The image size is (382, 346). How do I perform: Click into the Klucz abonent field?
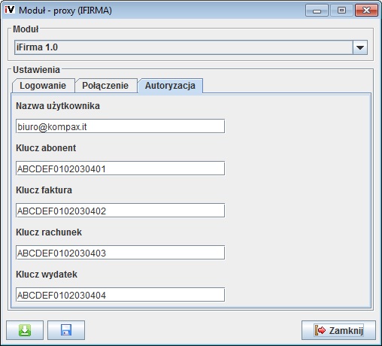[120, 168]
